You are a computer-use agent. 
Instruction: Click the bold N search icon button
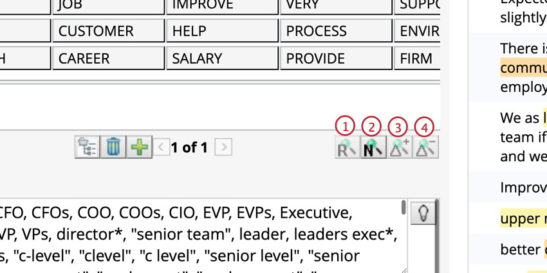pos(373,148)
